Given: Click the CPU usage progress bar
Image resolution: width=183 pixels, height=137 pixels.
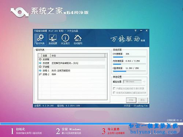Looking at the screenshot, I should pos(129,57).
